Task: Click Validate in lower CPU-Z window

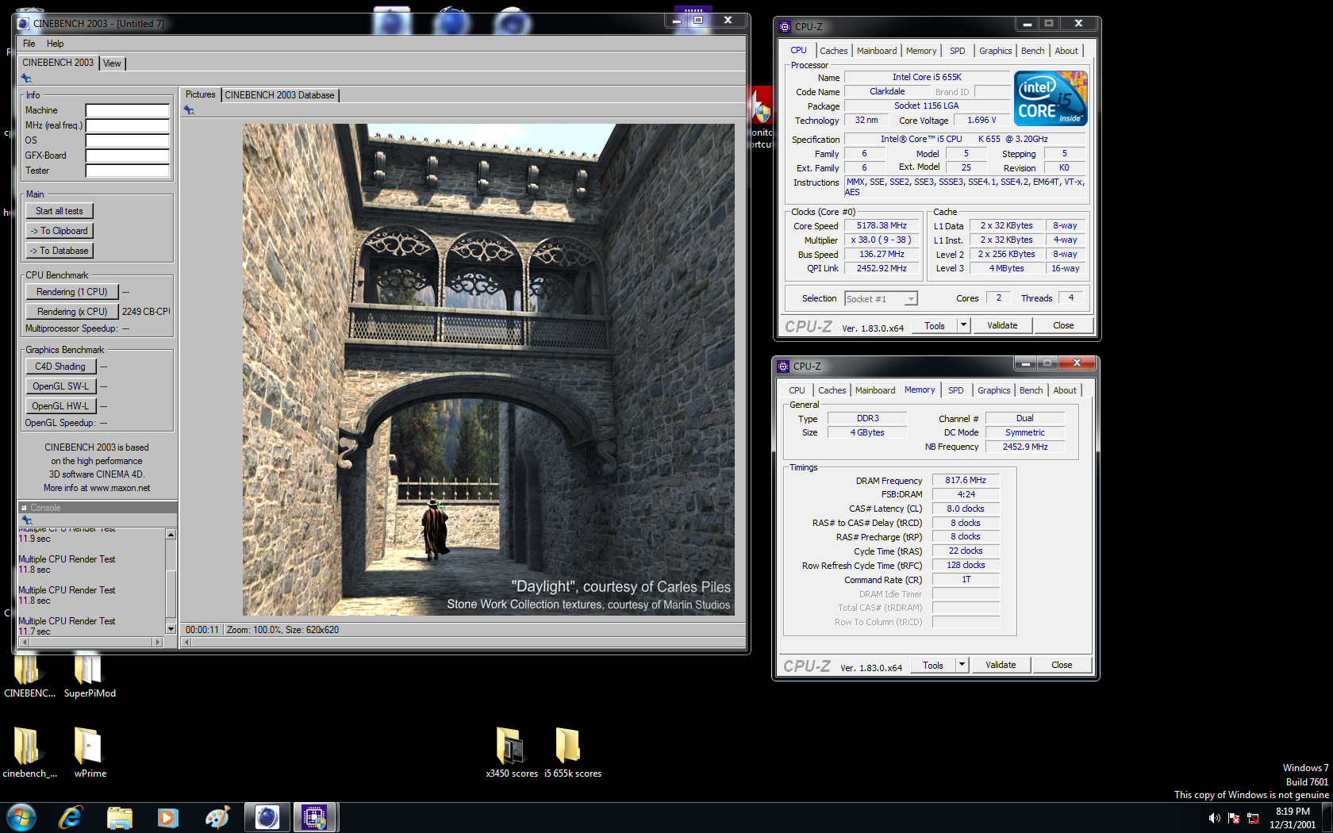Action: coord(1001,665)
